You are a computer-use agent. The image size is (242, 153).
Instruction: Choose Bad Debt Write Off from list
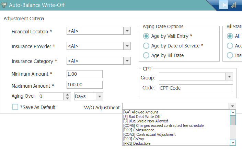click(142, 117)
